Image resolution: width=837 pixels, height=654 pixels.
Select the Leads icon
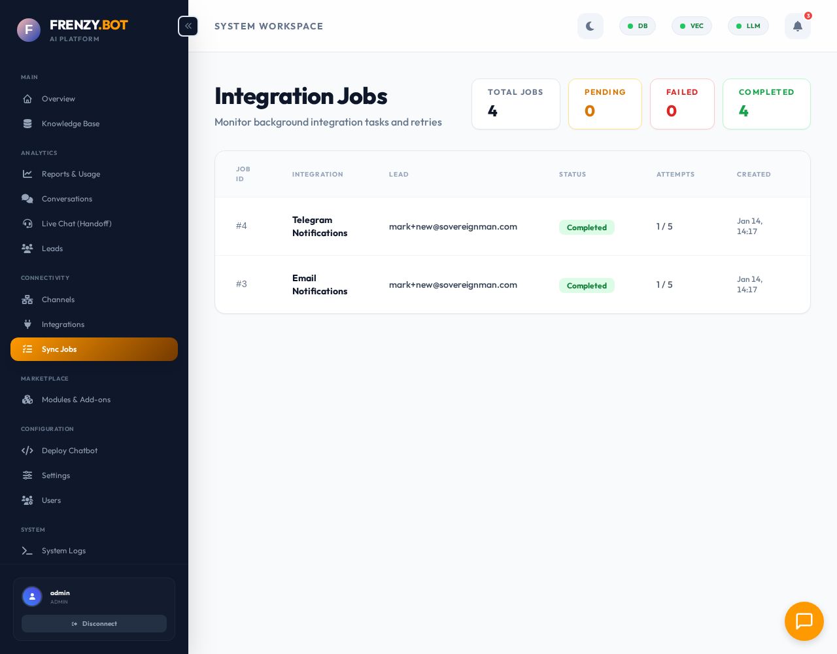click(x=27, y=249)
